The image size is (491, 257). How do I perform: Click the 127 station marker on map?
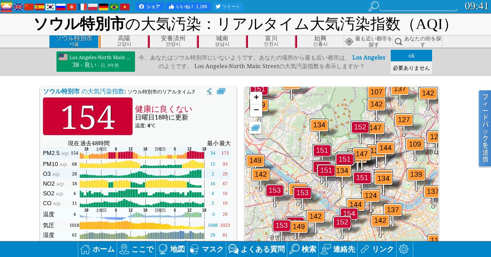coord(404,120)
